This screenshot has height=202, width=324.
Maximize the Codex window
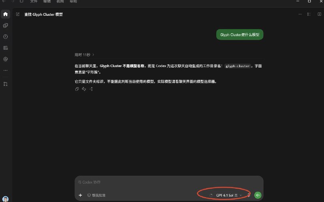(x=309, y=1)
